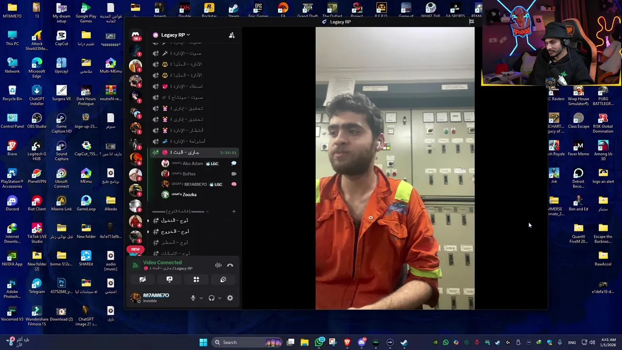The image size is (622, 350).
Task: Start screen share in Discord voice panel
Action: [170, 280]
